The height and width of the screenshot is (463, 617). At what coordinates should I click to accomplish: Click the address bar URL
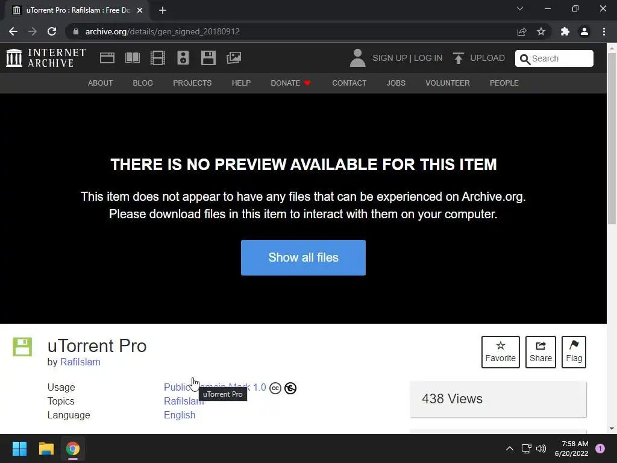click(x=163, y=31)
